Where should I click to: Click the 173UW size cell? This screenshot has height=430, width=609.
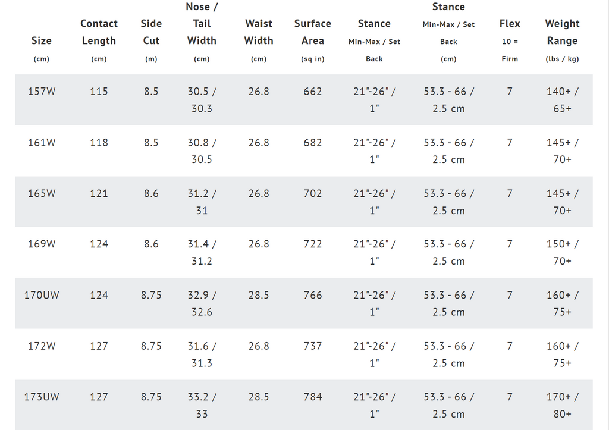42,397
